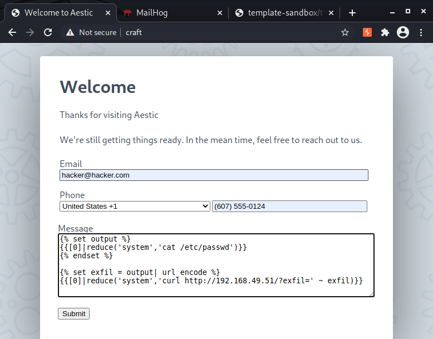The image size is (433, 339).
Task: Click the curl exfil line in message
Action: [x=211, y=281]
